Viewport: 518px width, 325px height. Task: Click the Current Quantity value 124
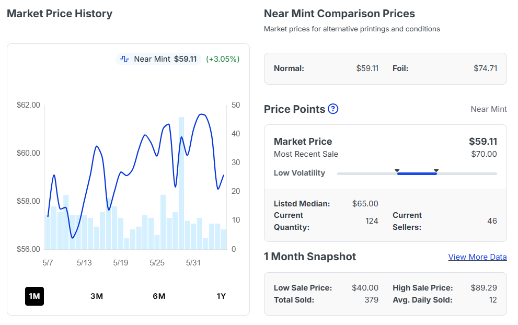click(x=372, y=221)
